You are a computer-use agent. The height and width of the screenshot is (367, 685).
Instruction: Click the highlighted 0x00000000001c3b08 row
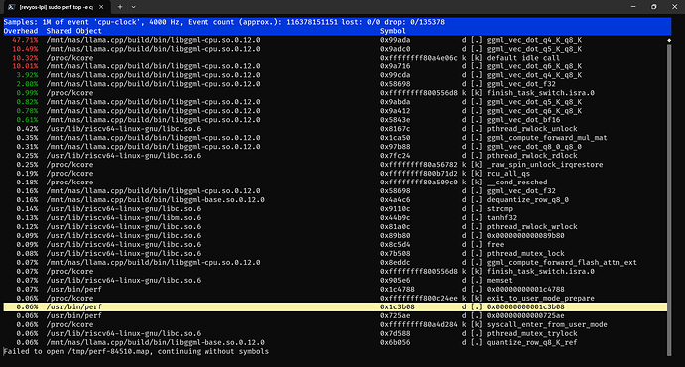tap(336, 306)
